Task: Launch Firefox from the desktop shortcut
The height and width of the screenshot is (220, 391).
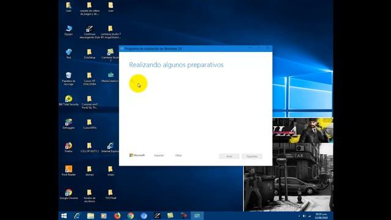Action: (x=68, y=147)
